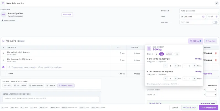Show bill weight in ton

[177, 54]
